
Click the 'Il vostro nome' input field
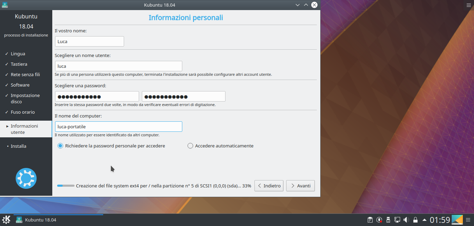[x=90, y=41]
